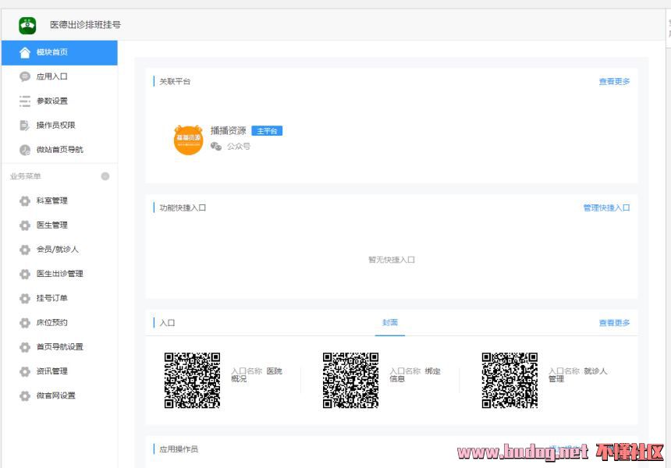Click gear icon next to 首页导航设置
671x468 pixels.
click(x=25, y=347)
